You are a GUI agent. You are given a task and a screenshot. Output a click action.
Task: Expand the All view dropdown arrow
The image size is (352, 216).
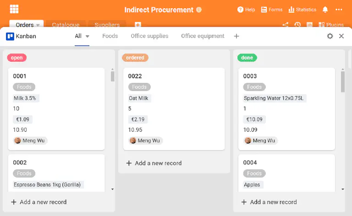tap(88, 36)
